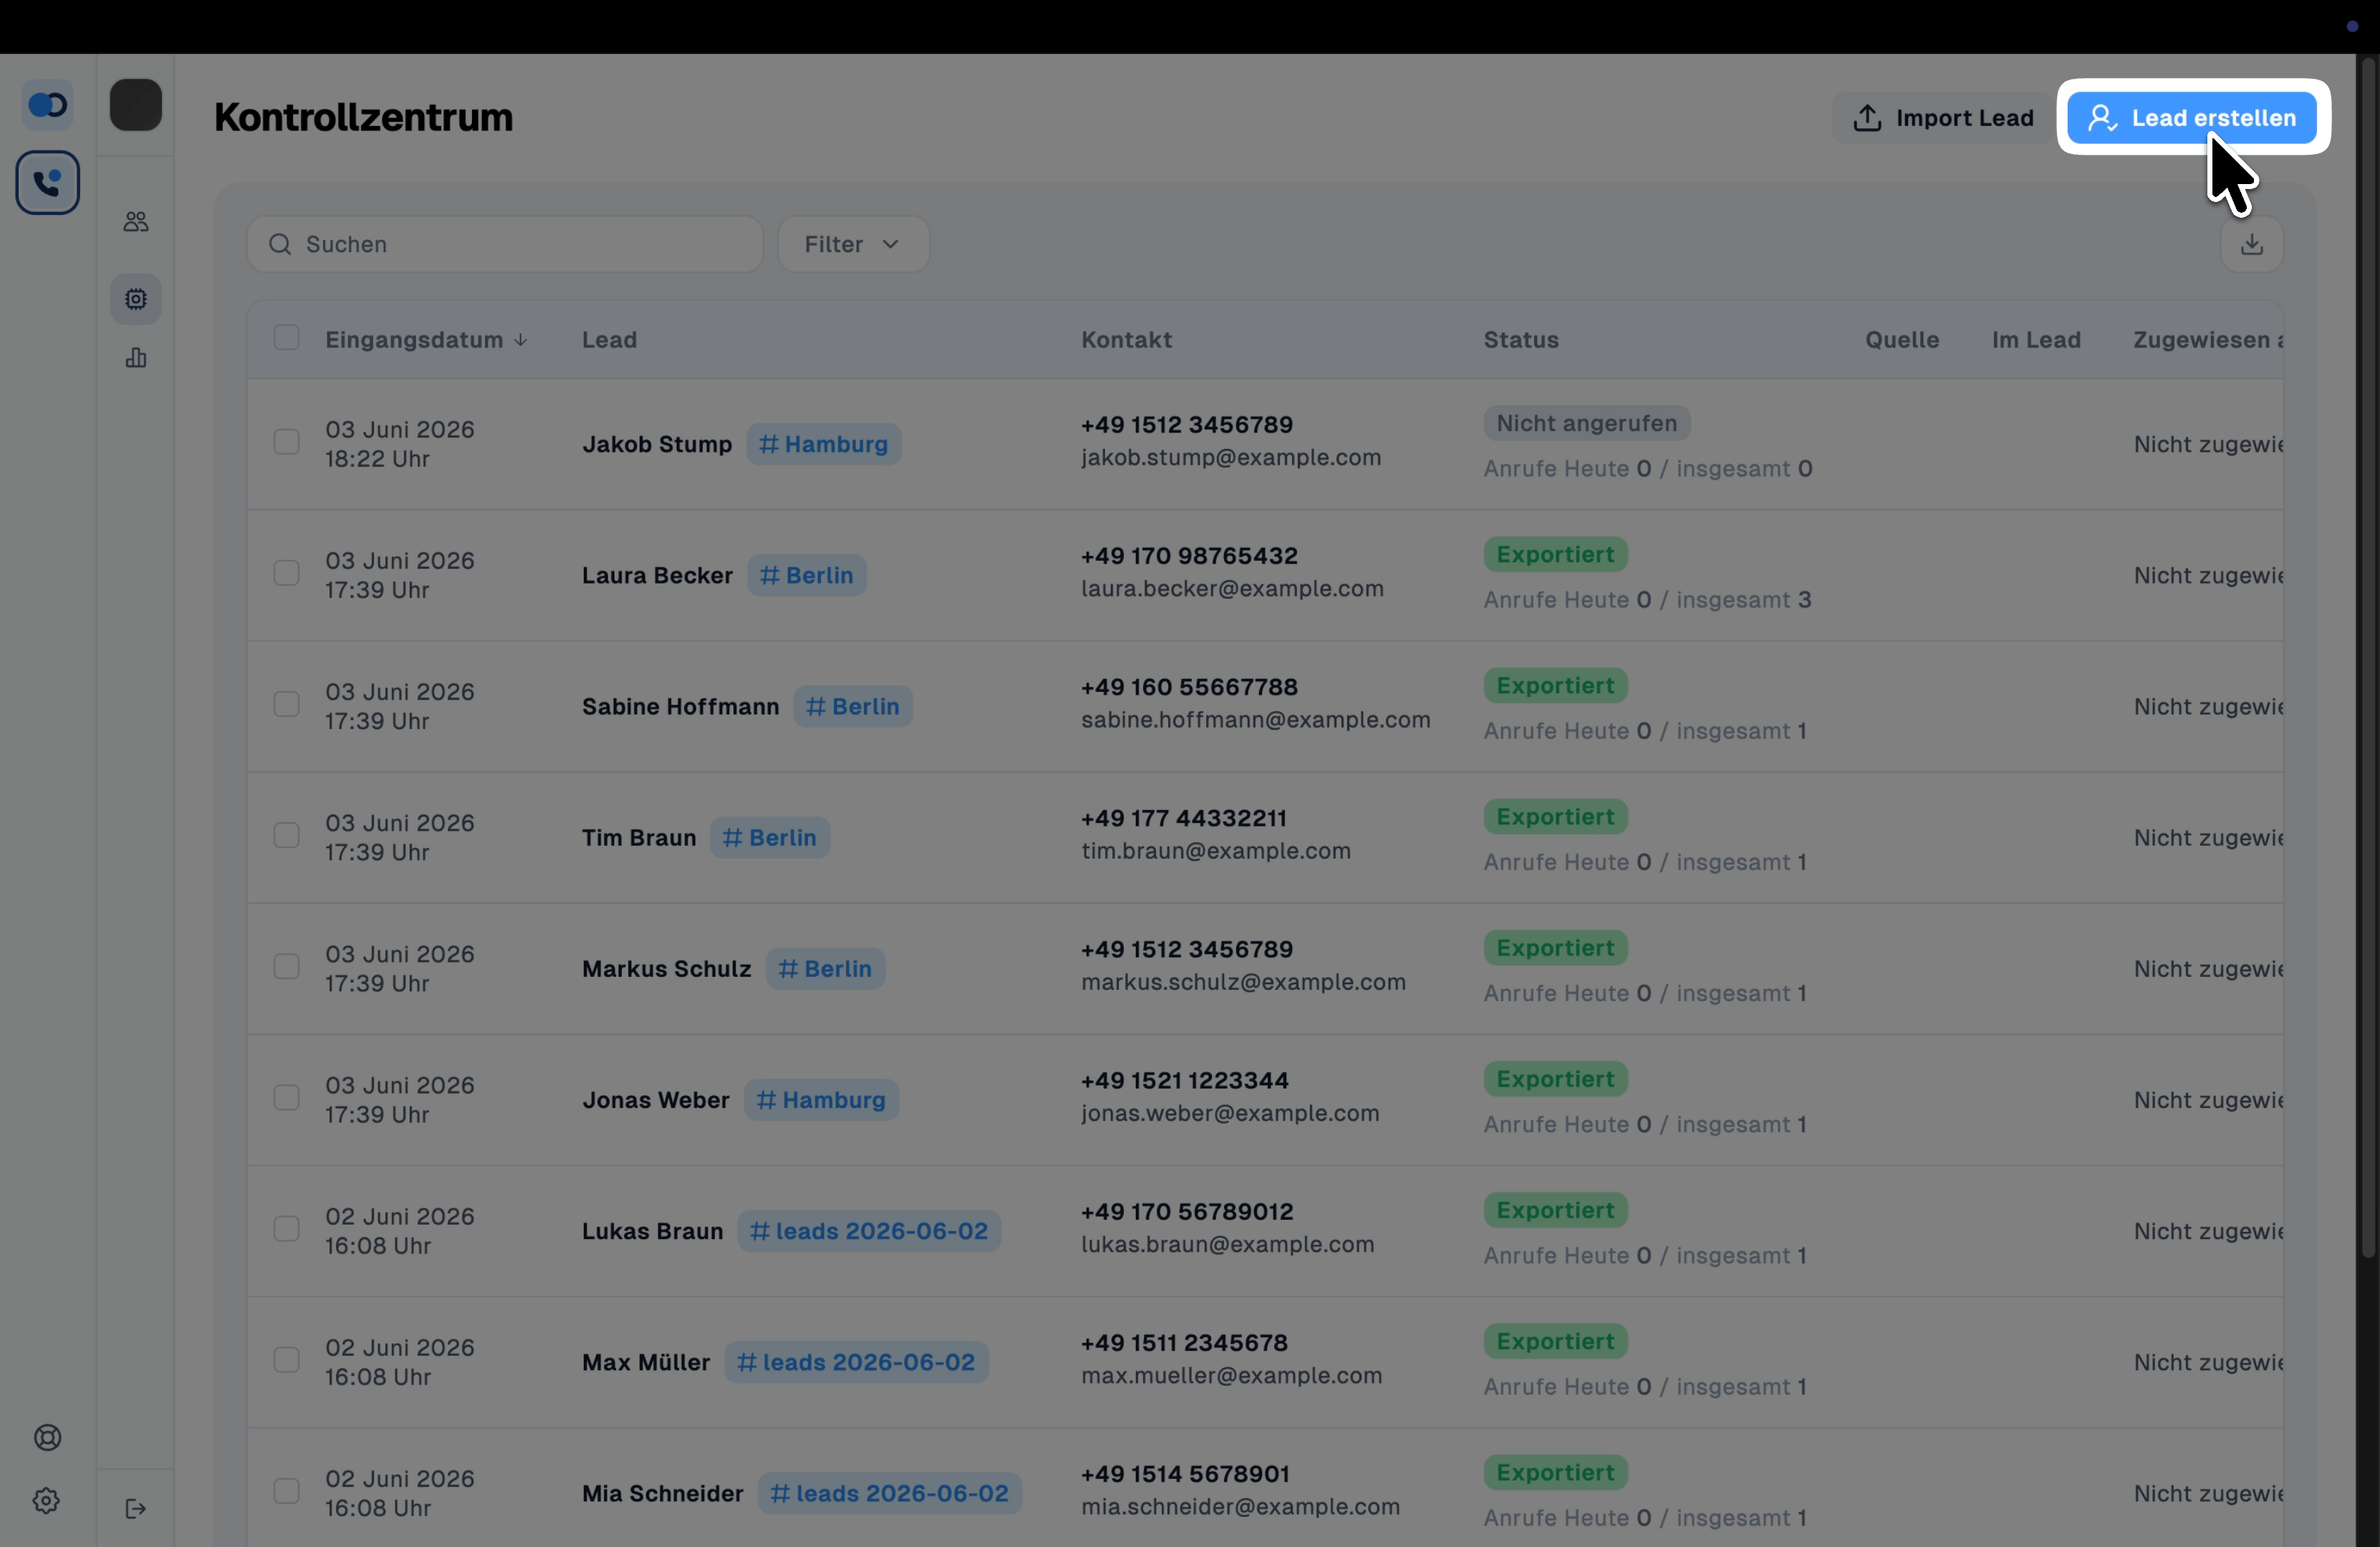
Task: Click email jakob.stump@example.com
Action: coord(1230,457)
